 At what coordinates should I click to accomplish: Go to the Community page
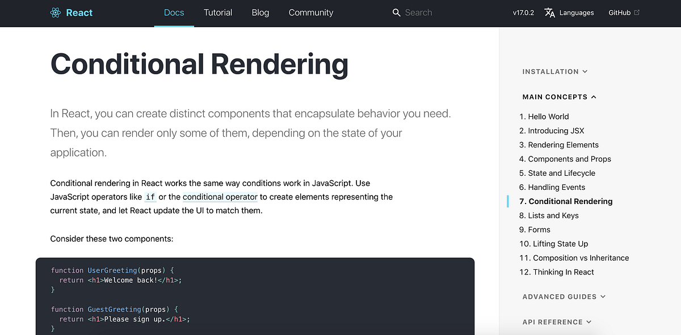pyautogui.click(x=311, y=12)
